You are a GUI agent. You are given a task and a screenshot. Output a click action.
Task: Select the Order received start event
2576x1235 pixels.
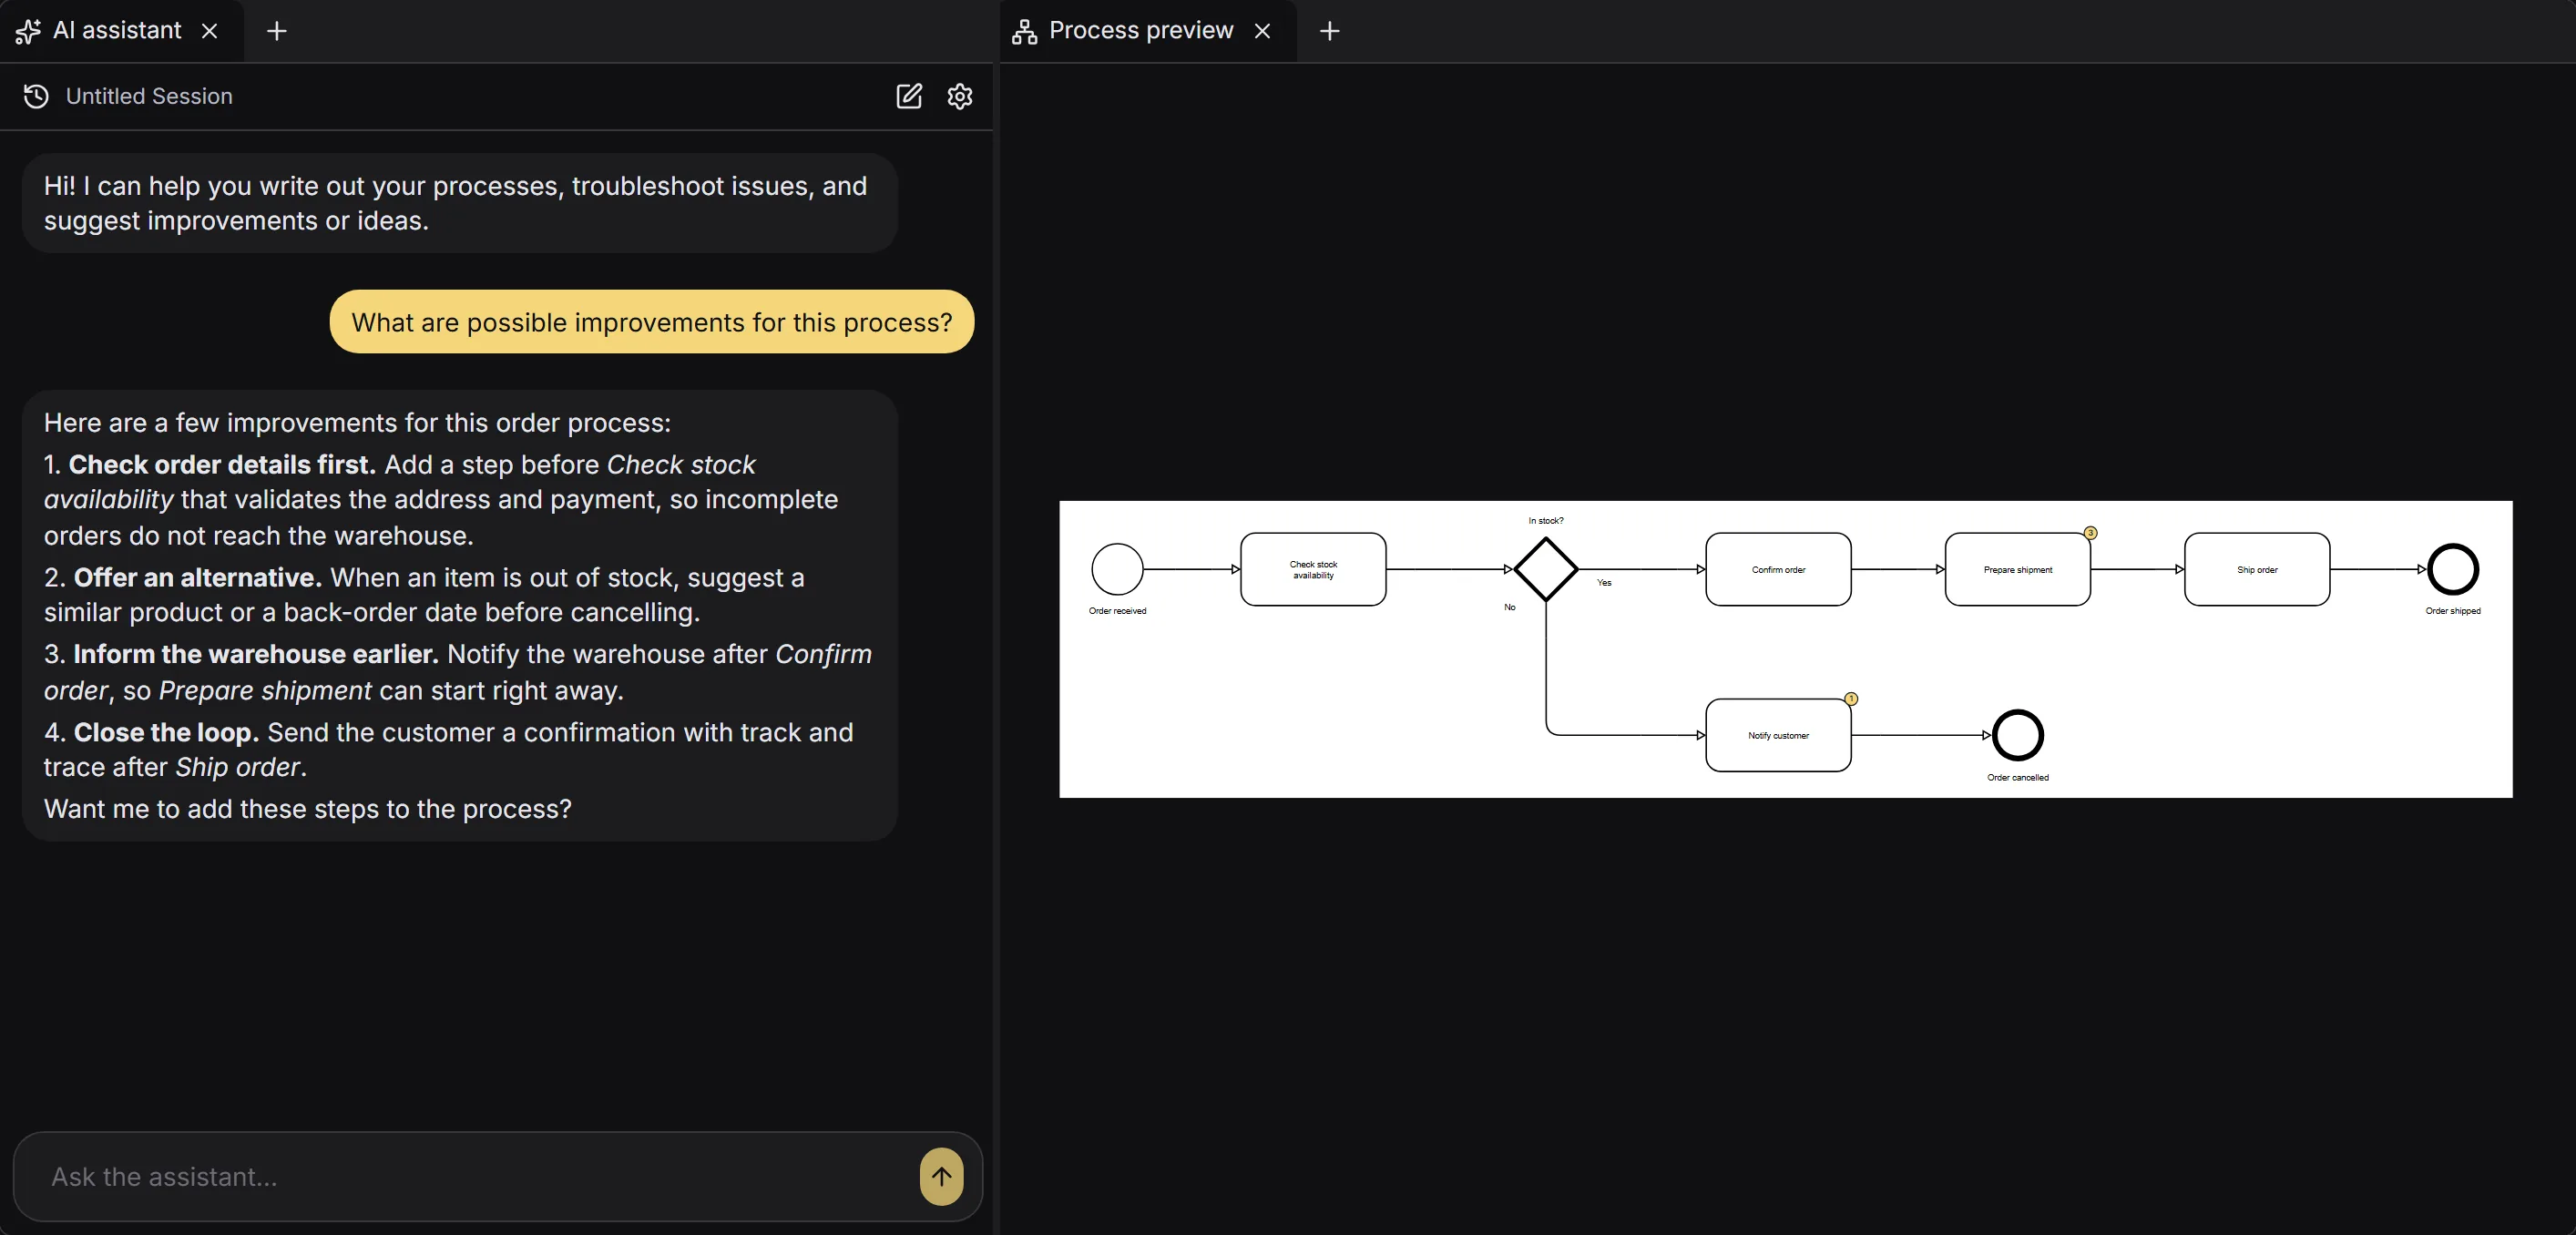[1117, 569]
